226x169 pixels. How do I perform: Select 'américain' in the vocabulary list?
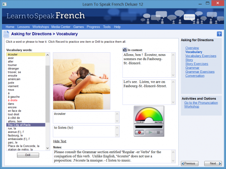[x=26, y=79]
